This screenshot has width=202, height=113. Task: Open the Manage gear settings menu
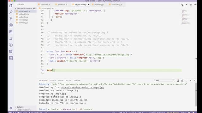pyautogui.click(x=11, y=108)
